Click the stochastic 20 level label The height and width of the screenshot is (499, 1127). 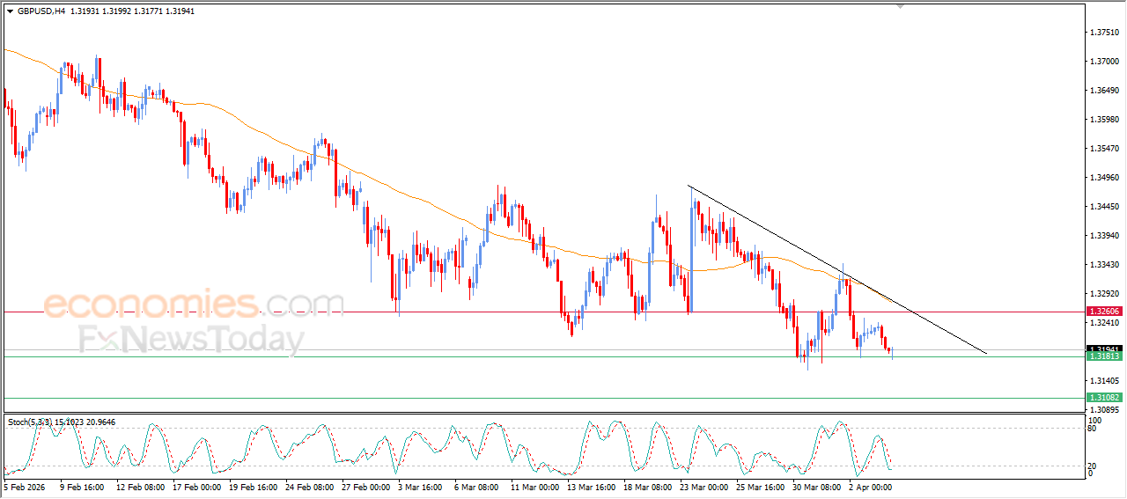point(1093,466)
